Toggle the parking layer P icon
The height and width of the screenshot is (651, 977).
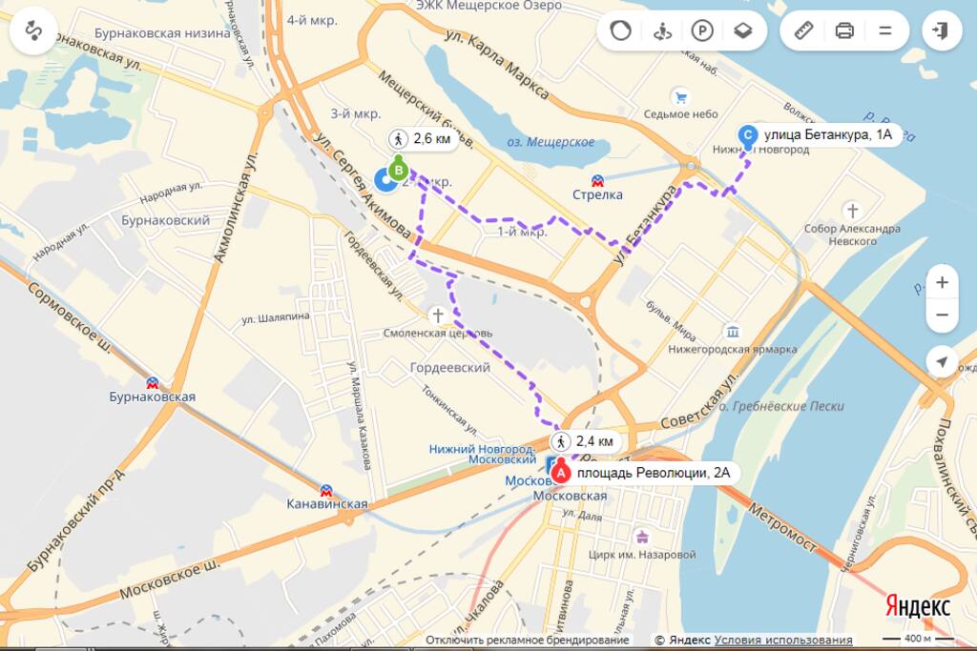(x=702, y=30)
